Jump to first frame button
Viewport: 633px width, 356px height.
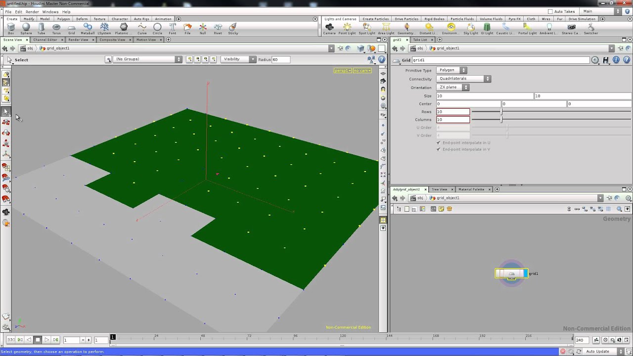[x=11, y=340]
